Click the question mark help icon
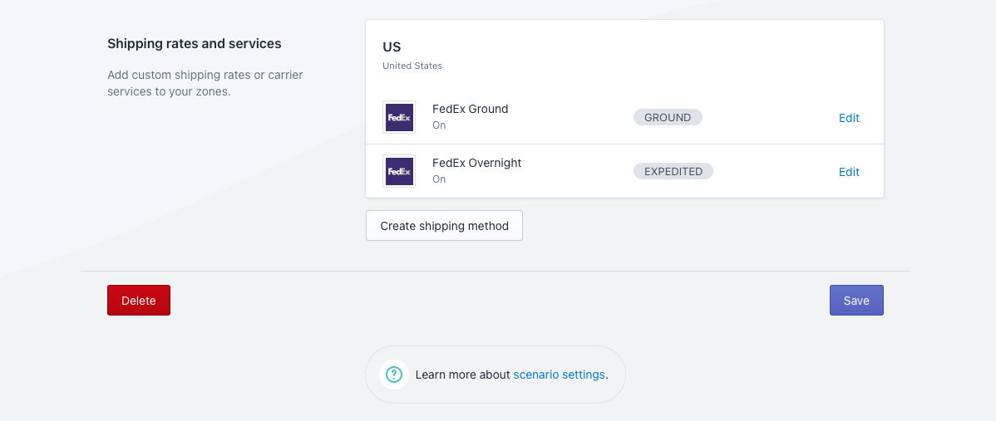This screenshot has width=996, height=421. point(394,374)
